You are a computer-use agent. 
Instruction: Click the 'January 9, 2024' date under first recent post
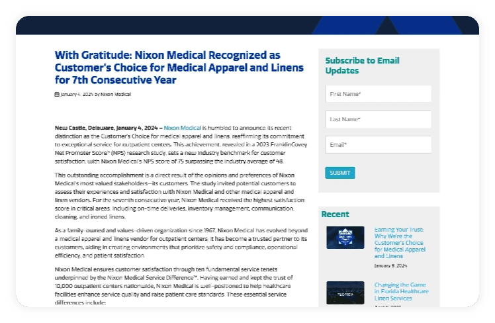pyautogui.click(x=390, y=265)
